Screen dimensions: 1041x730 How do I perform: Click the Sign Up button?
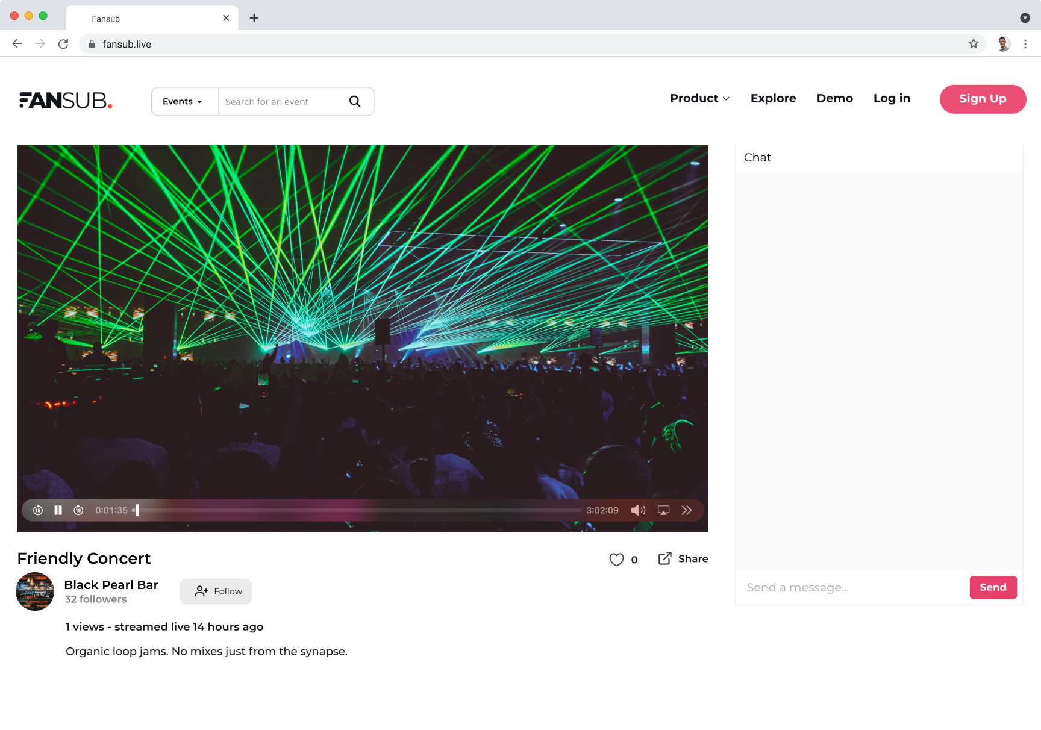click(983, 99)
